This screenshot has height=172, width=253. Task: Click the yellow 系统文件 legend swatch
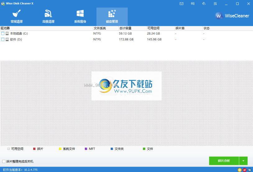coord(60,149)
